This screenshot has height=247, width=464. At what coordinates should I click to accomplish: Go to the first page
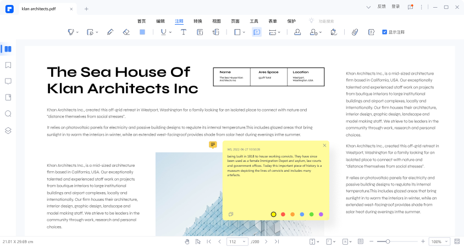(209, 242)
